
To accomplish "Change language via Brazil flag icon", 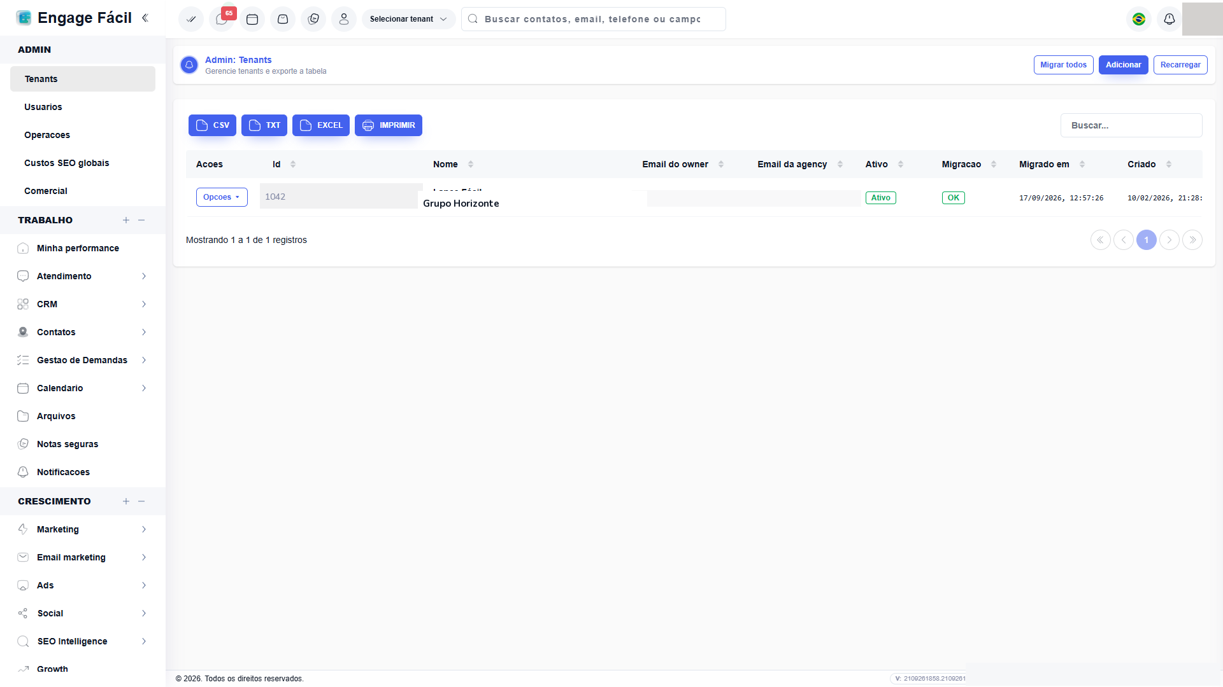I will (x=1139, y=19).
